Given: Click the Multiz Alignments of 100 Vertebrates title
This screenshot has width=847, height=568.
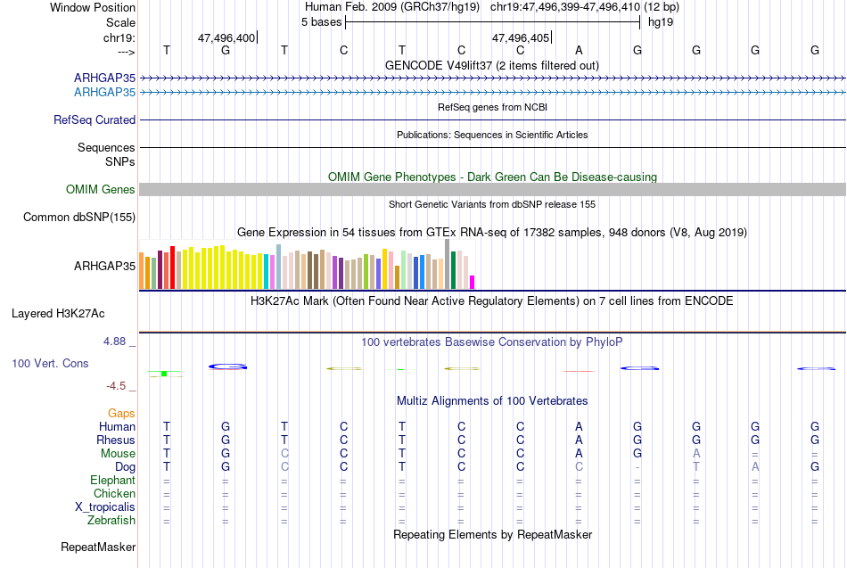Looking at the screenshot, I should click(x=492, y=401).
